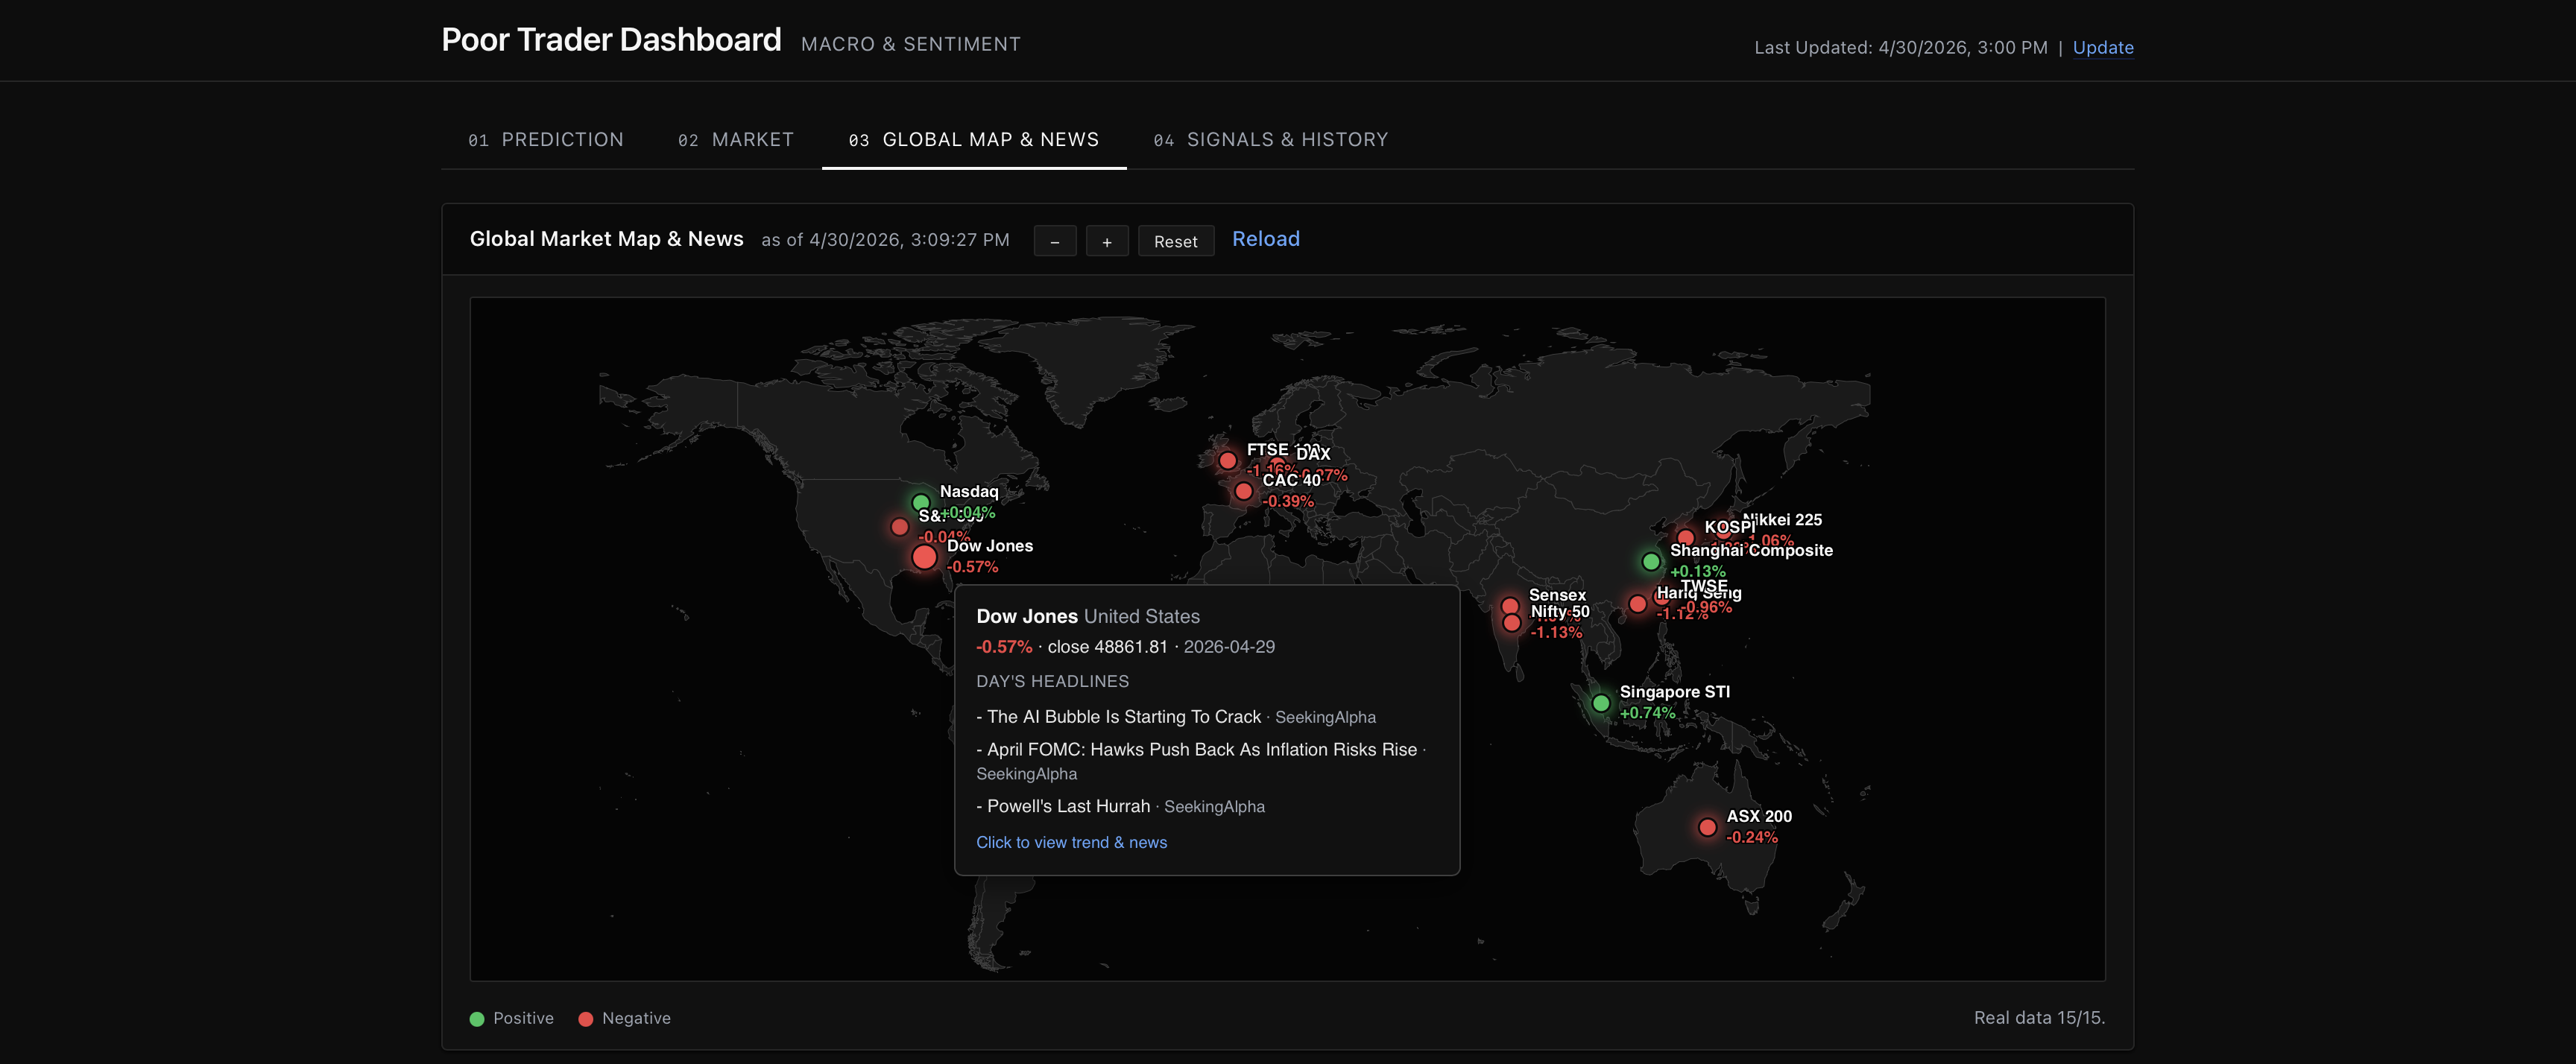Viewport: 2576px width, 1064px height.
Task: Select the green Nasdaq map marker
Action: [921, 503]
